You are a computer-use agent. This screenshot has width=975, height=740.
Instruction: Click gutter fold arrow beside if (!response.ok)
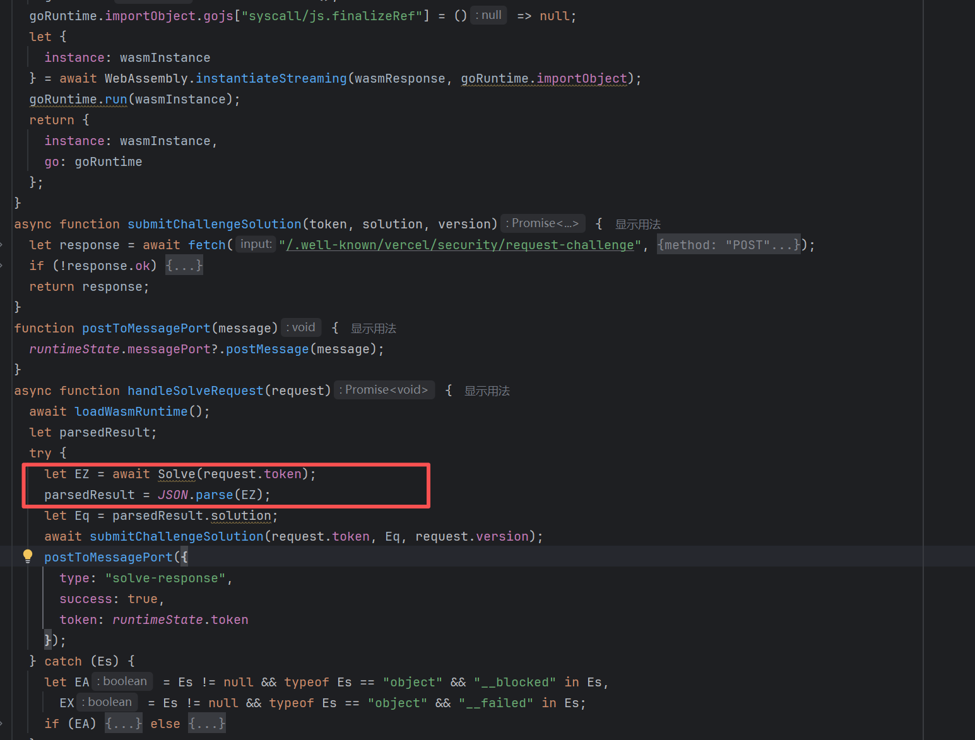pos(2,266)
